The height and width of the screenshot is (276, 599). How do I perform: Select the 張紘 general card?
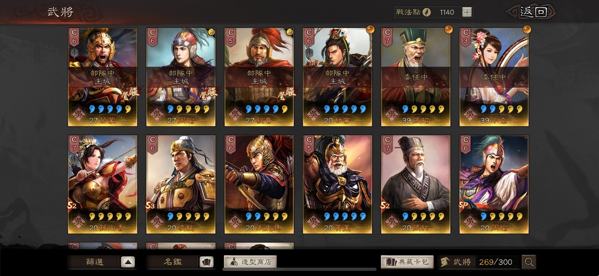point(416,184)
